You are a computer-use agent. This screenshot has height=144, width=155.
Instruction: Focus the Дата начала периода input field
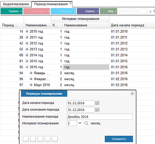tap(81, 103)
